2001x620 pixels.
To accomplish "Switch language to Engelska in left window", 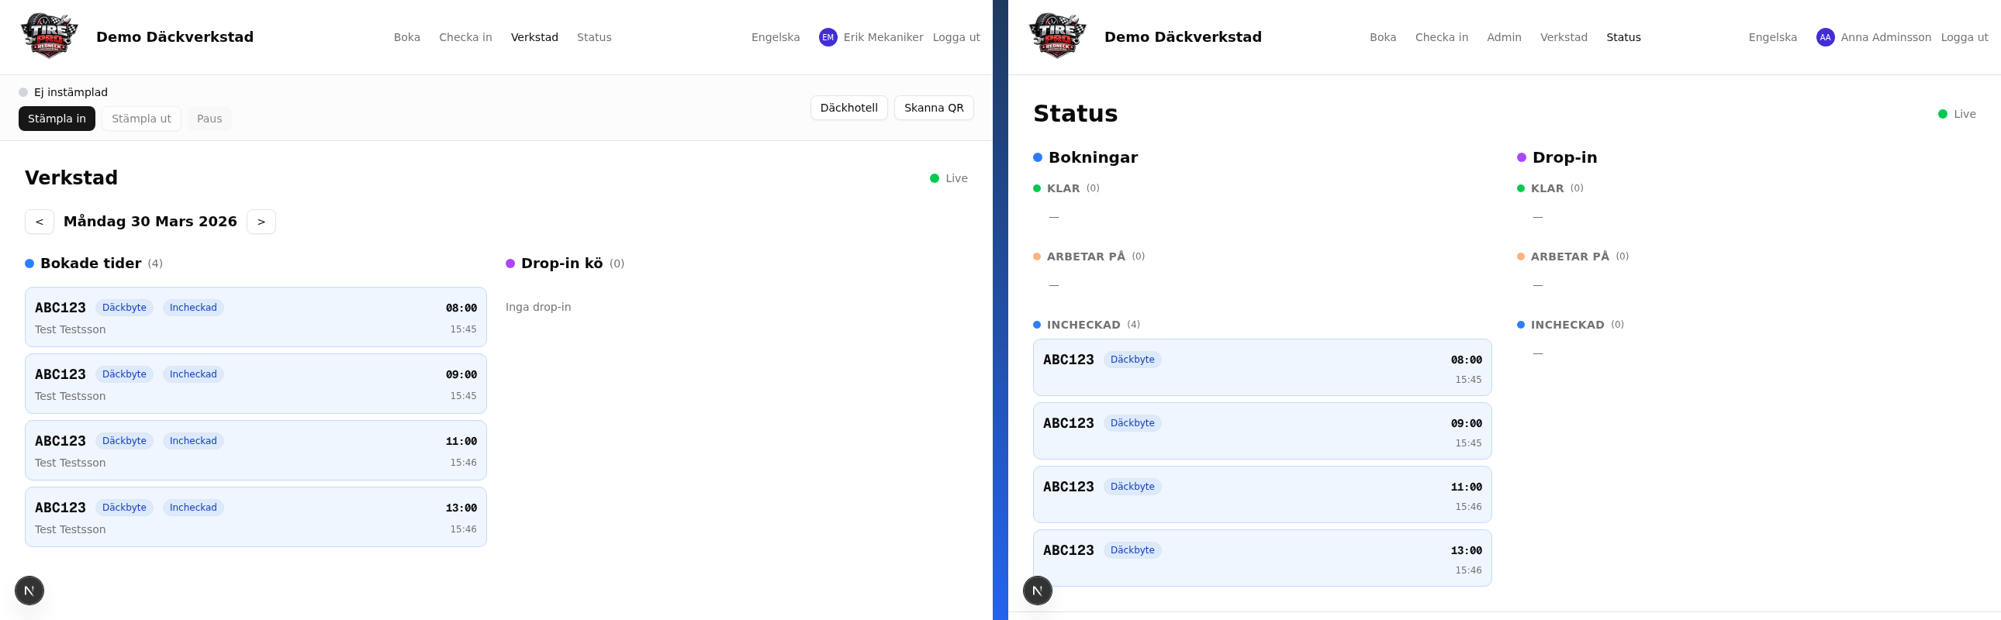I will point(775,37).
